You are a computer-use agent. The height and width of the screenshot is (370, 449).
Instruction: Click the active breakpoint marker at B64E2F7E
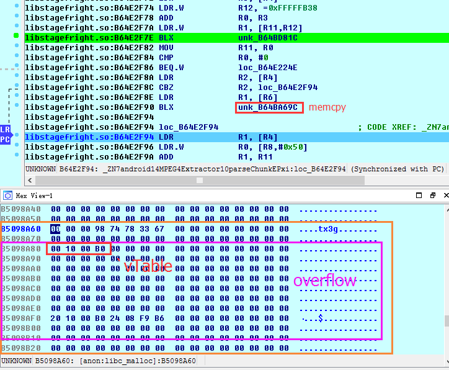coord(16,35)
